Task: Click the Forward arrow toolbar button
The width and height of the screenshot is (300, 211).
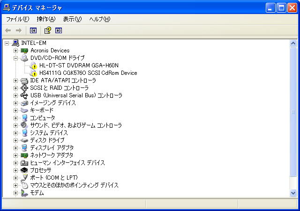Action: pyautogui.click(x=19, y=30)
